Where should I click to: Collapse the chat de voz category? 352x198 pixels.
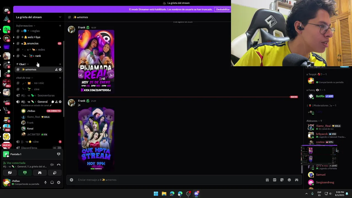(x=24, y=78)
